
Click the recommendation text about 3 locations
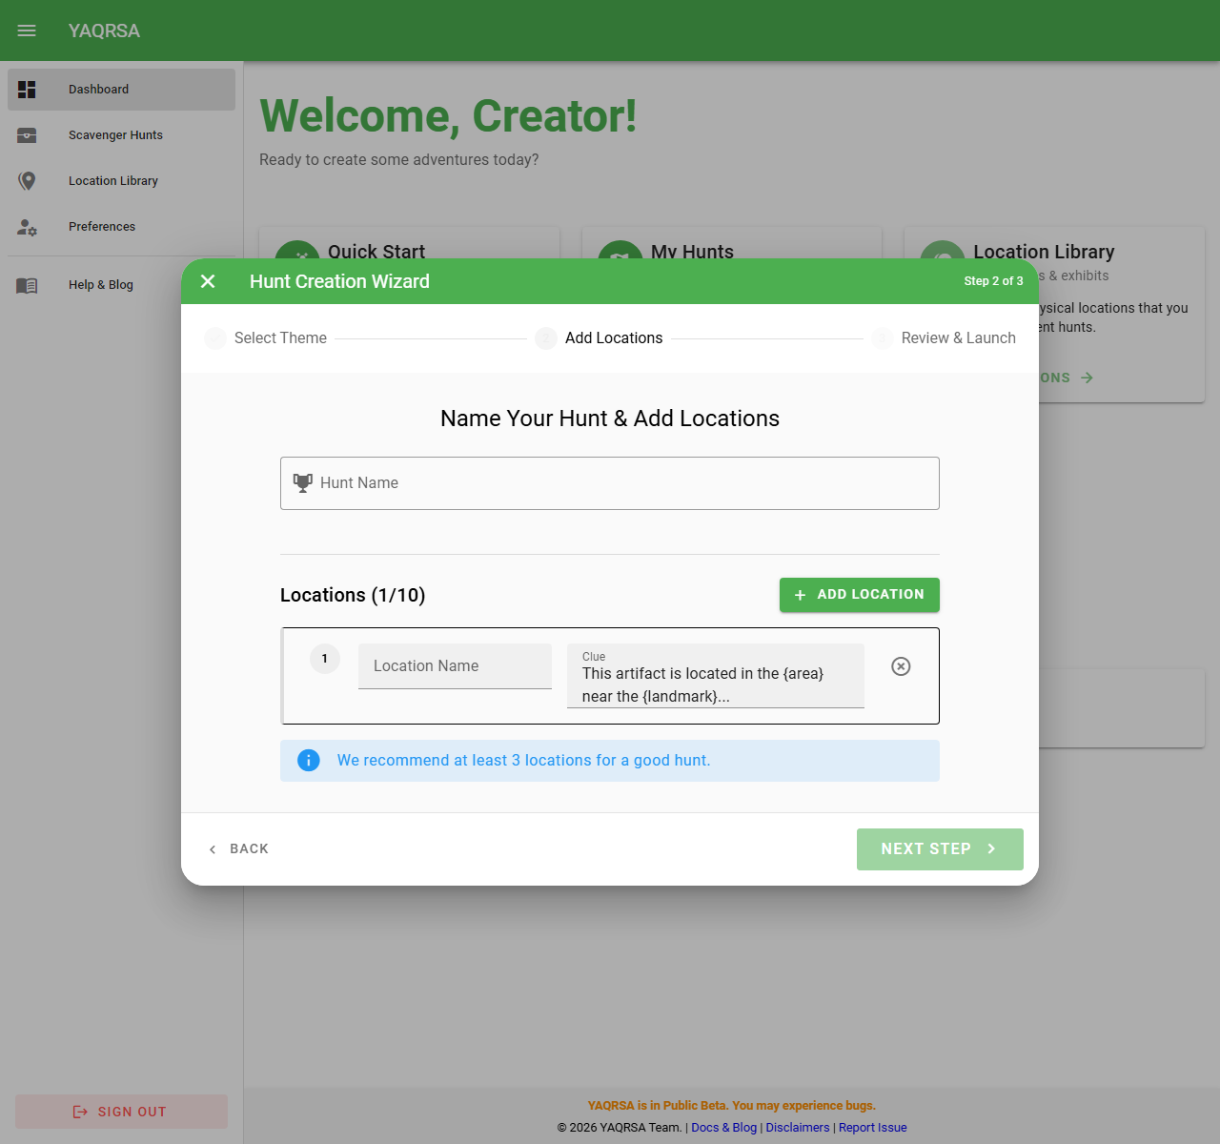(x=523, y=761)
